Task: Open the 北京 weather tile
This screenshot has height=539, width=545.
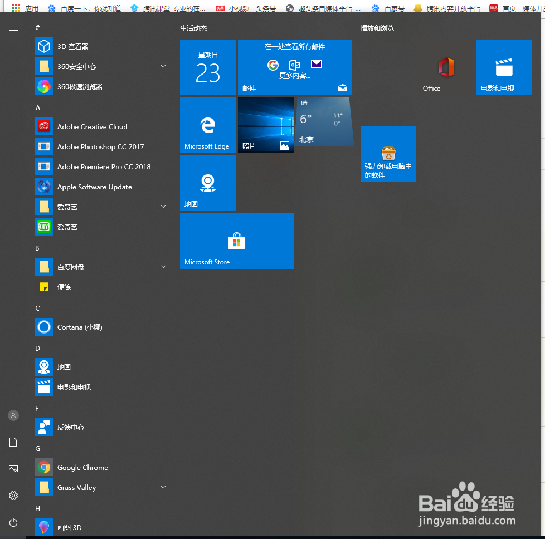Action: click(x=324, y=122)
